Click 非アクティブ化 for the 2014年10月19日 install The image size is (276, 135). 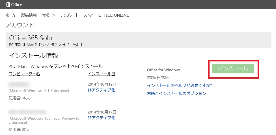(x=102, y=90)
